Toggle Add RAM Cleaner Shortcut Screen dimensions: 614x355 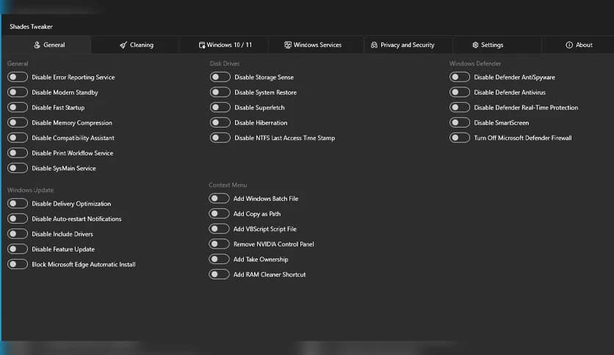tap(219, 274)
